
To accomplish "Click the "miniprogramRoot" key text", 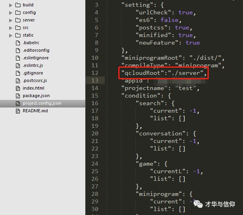I will pyautogui.click(x=151, y=58).
